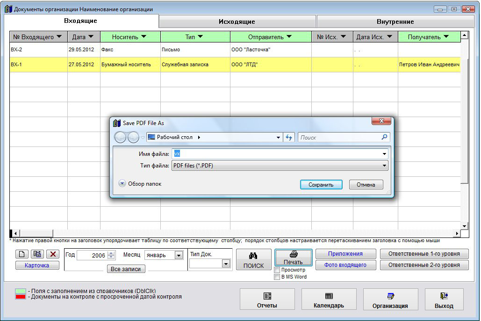Click the ПОИСК binoculars button
Viewport: 481px width, 321px height.
click(x=253, y=260)
